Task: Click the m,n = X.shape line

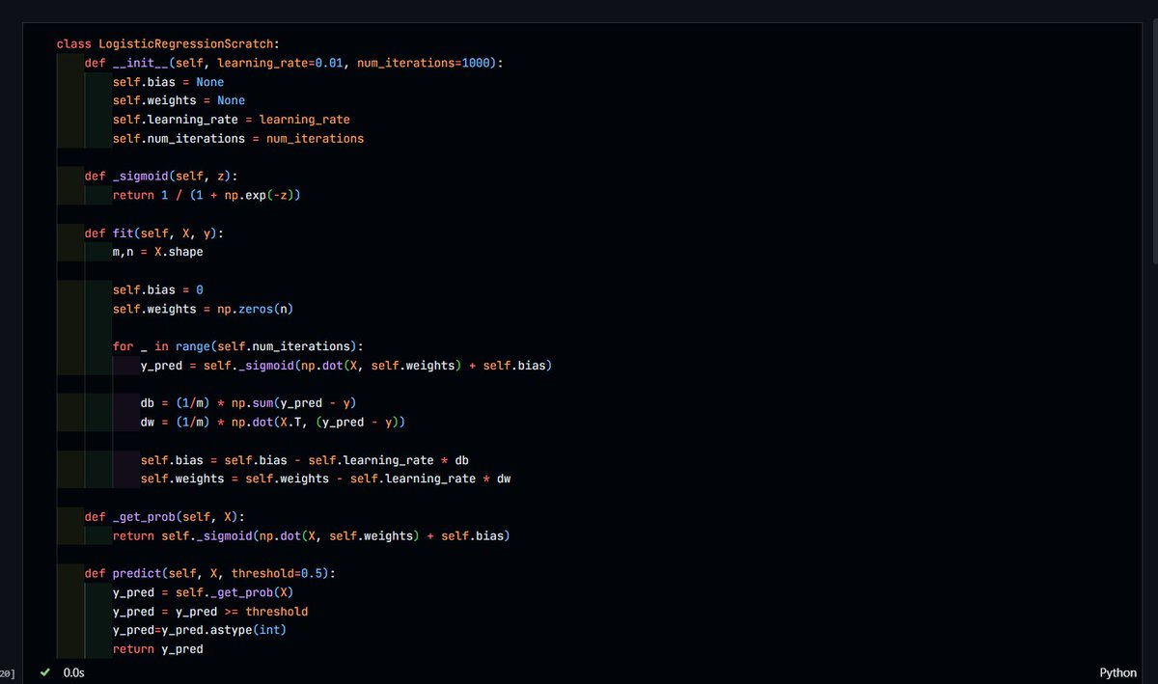Action: [157, 252]
